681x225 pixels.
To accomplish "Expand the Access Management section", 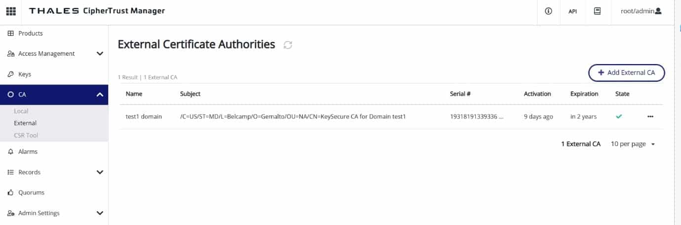I will click(x=100, y=54).
